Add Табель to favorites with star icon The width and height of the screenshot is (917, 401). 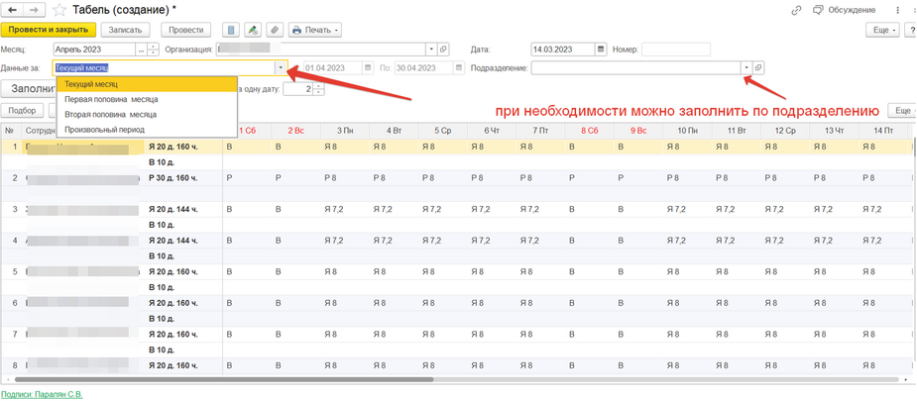59,10
